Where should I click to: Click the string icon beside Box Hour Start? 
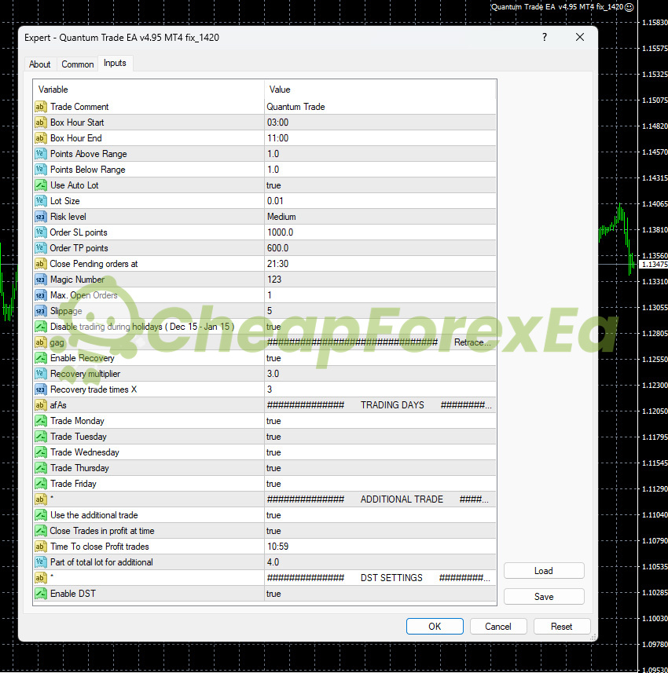(x=40, y=123)
